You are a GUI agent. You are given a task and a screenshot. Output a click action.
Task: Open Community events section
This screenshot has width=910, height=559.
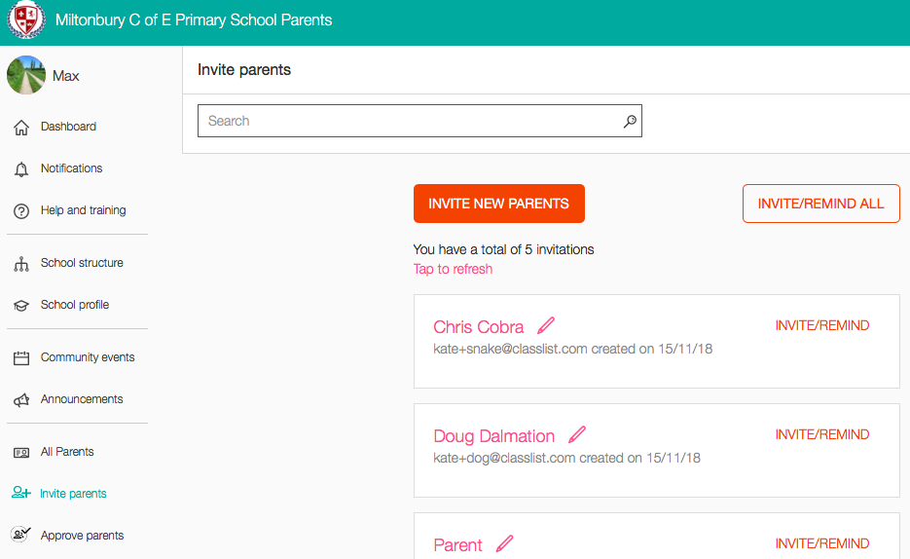[x=87, y=357]
